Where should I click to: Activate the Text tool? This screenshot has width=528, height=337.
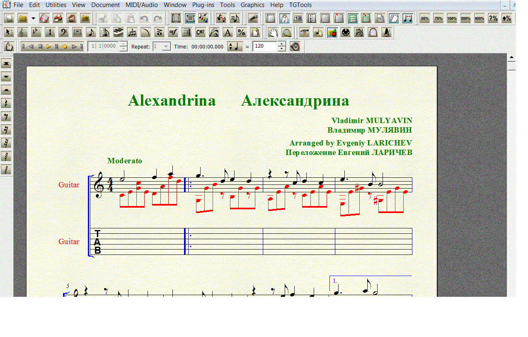click(228, 32)
